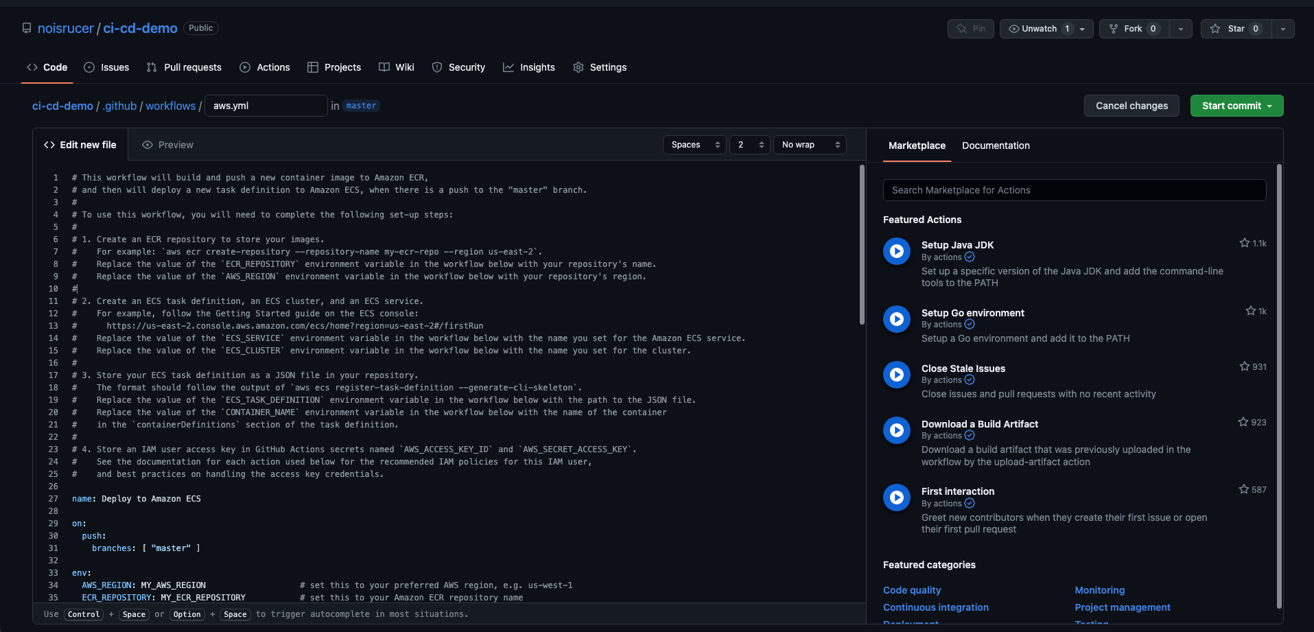This screenshot has height=632, width=1314.
Task: Click the Download a Build Artifact action logo
Action: (x=896, y=430)
